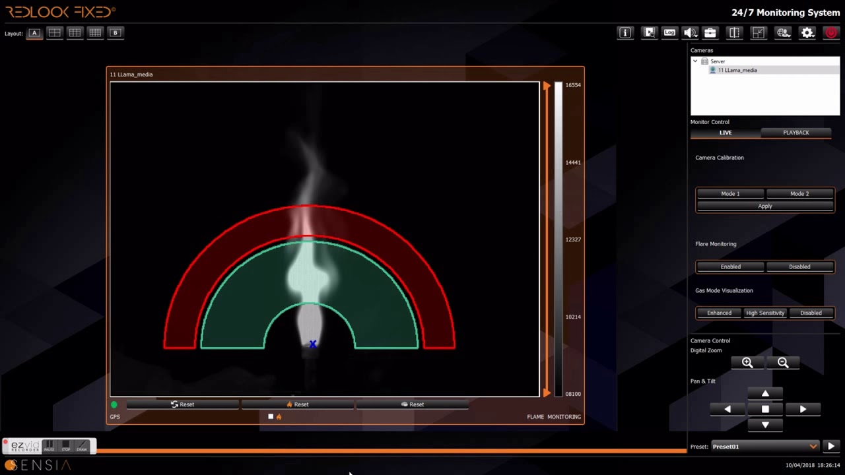Switch to the 4x4 grid layout
This screenshot has width=845, height=475.
(95, 33)
